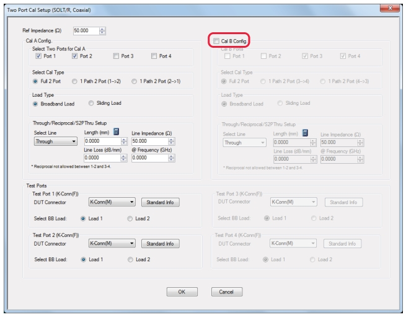Enable the Cal B Config checkbox
Image resolution: width=406 pixels, height=317 pixels.
click(x=216, y=42)
